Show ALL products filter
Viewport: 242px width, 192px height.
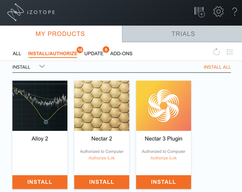17,54
